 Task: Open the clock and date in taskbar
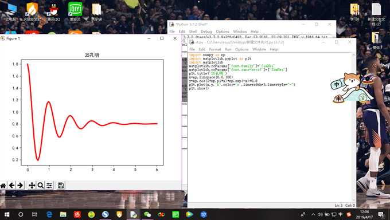(x=364, y=214)
